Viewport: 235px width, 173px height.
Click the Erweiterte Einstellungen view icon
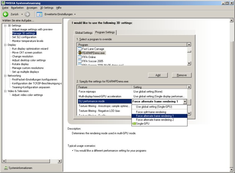click(x=39, y=14)
